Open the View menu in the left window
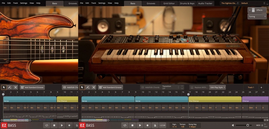The width and height of the screenshot is (269, 129). click(32, 3)
